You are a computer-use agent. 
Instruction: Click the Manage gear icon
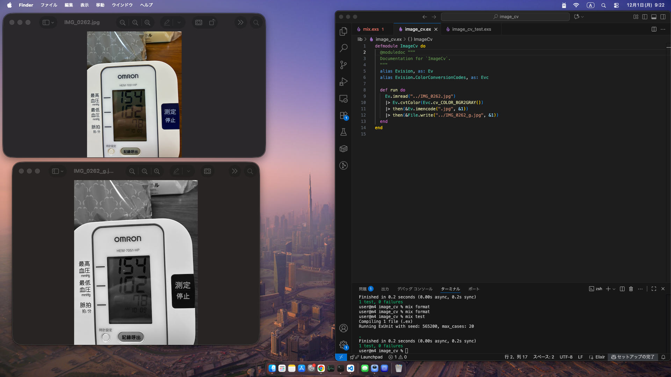[344, 345]
